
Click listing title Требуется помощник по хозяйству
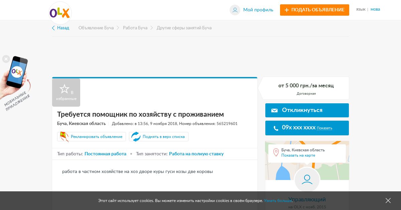tap(140, 114)
